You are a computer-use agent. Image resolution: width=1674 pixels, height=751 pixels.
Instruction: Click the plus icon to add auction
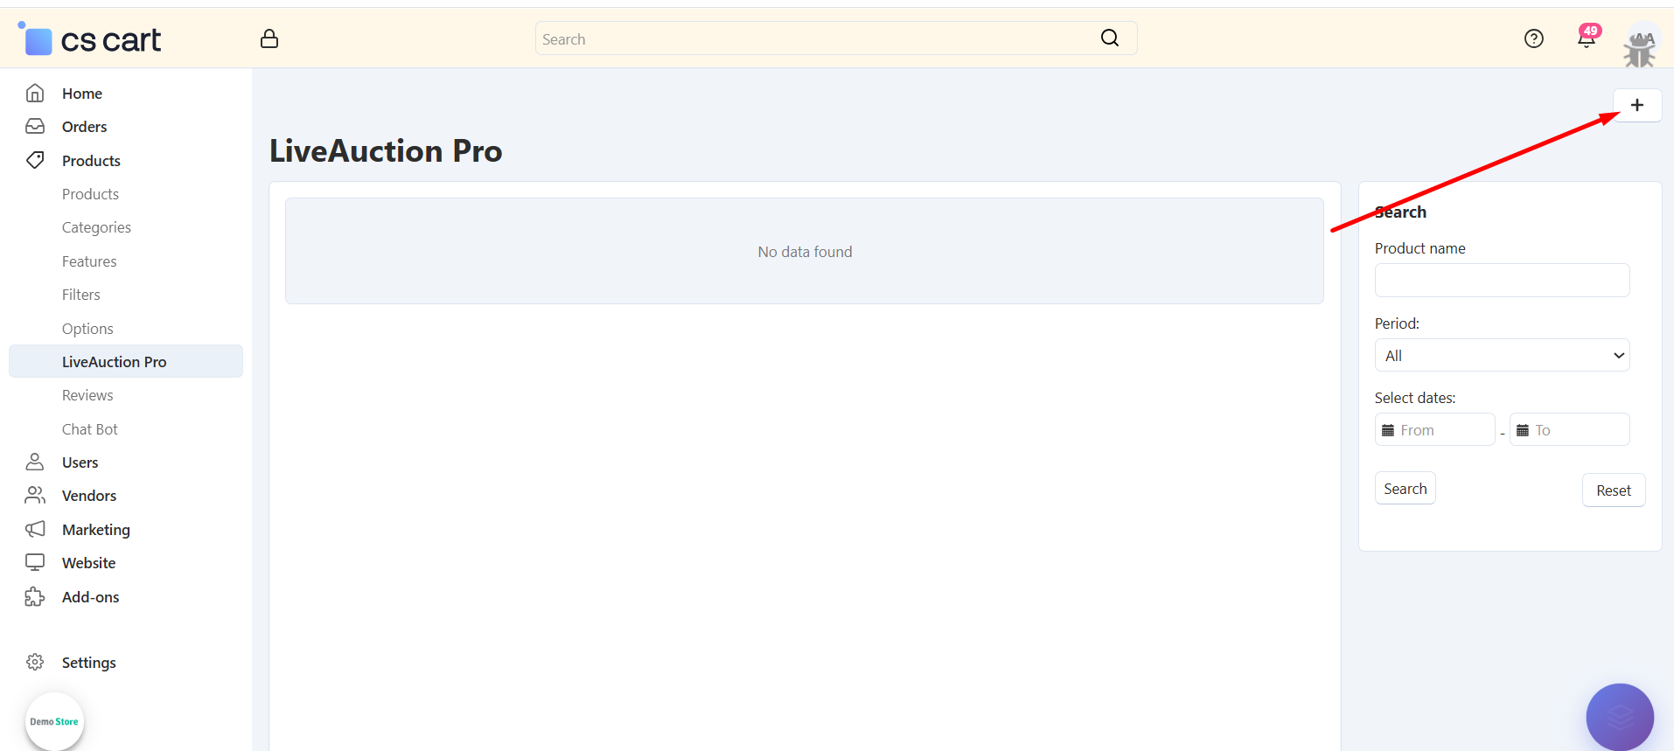click(1636, 106)
